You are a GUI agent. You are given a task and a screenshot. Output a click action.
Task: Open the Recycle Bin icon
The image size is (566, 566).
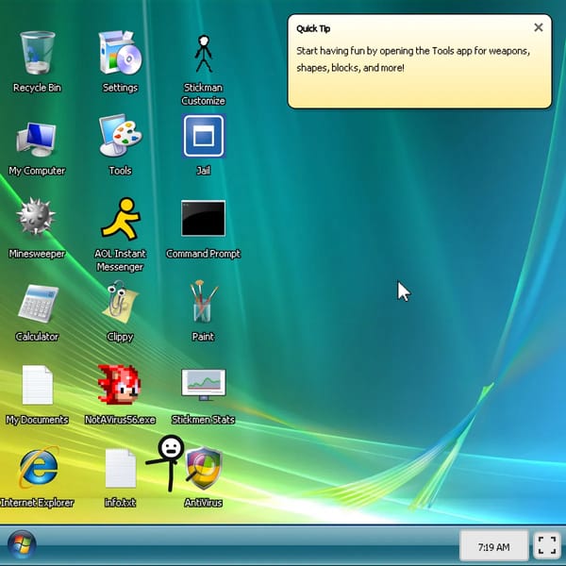(37, 53)
